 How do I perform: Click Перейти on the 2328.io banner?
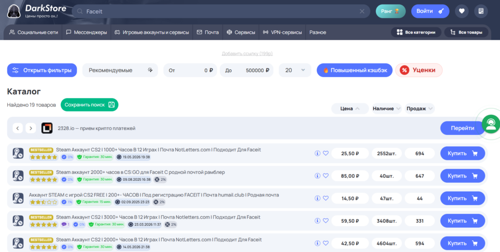[x=462, y=128]
